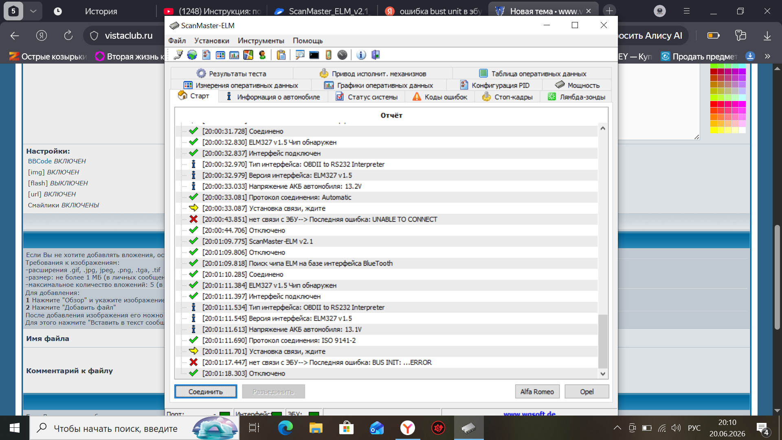
Task: Click the Alfa Romeo button
Action: (x=537, y=392)
